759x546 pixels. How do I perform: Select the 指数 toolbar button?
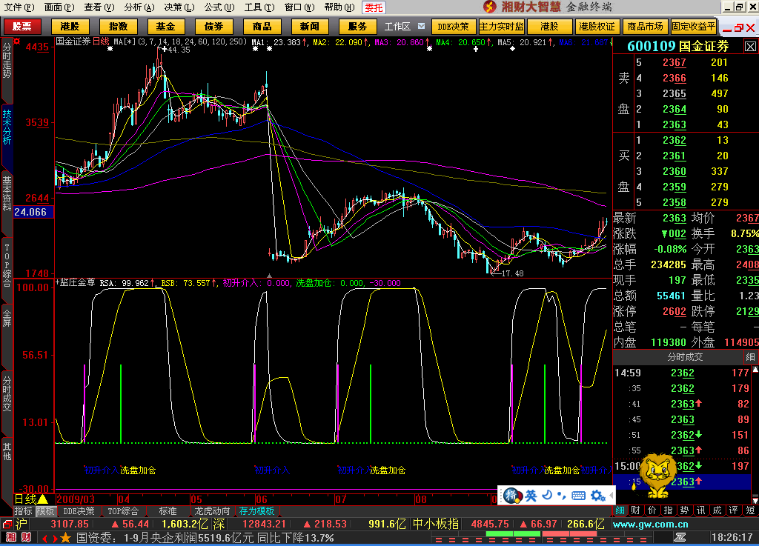118,26
